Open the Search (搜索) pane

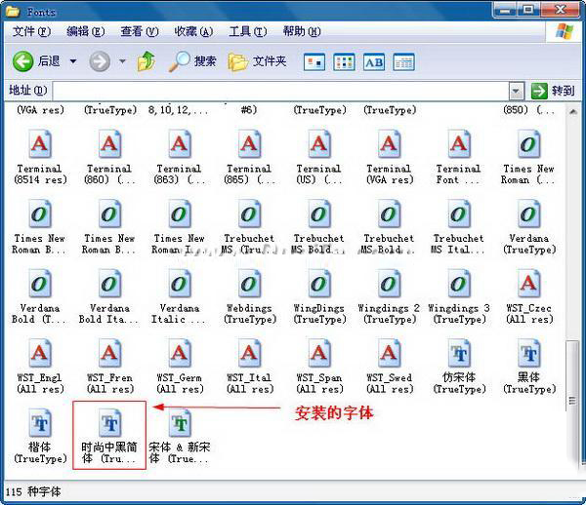(x=192, y=61)
